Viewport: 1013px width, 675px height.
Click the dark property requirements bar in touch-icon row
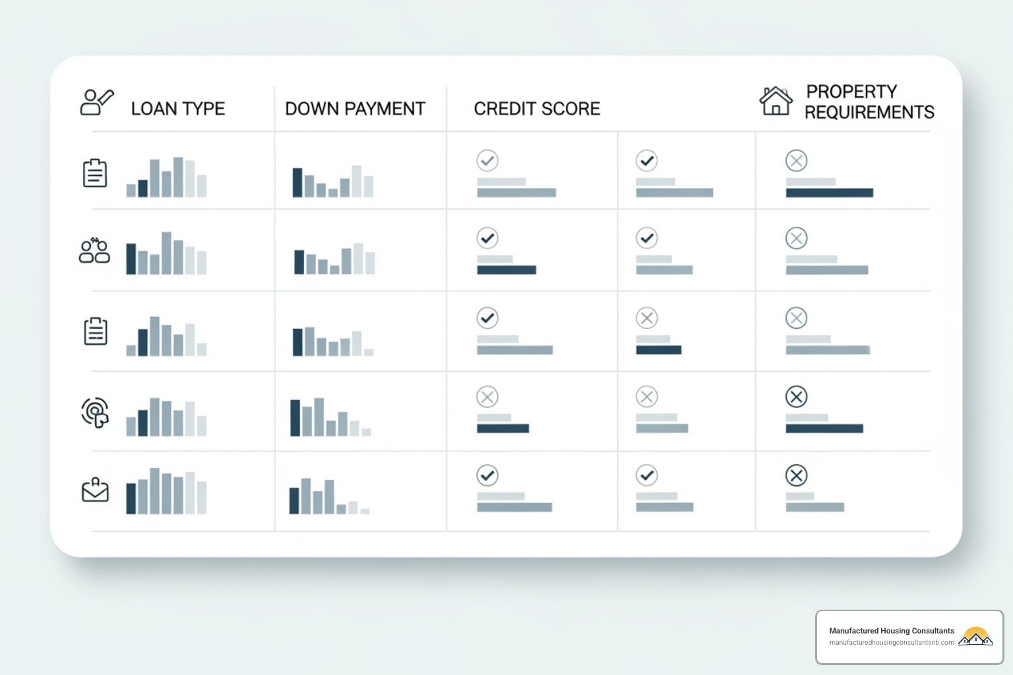pyautogui.click(x=824, y=428)
